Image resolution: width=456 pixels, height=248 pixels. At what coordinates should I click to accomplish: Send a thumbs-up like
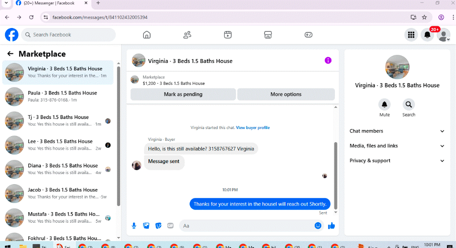pos(331,226)
